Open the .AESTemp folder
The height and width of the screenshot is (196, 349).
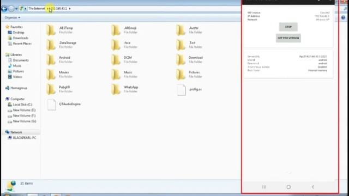[x=59, y=30]
